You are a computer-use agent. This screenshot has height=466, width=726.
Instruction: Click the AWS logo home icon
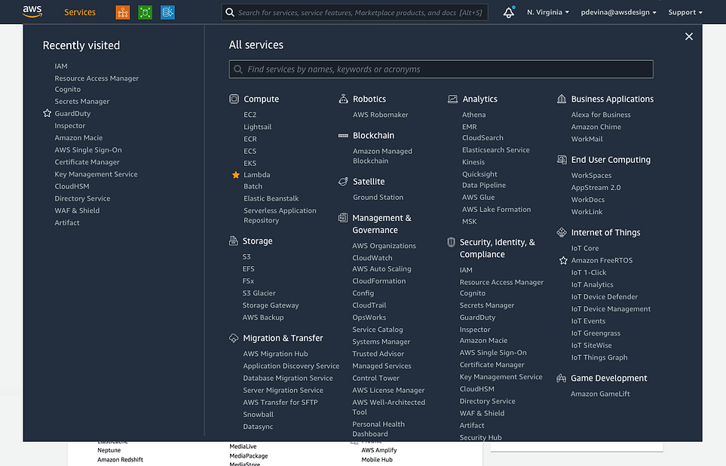click(32, 11)
